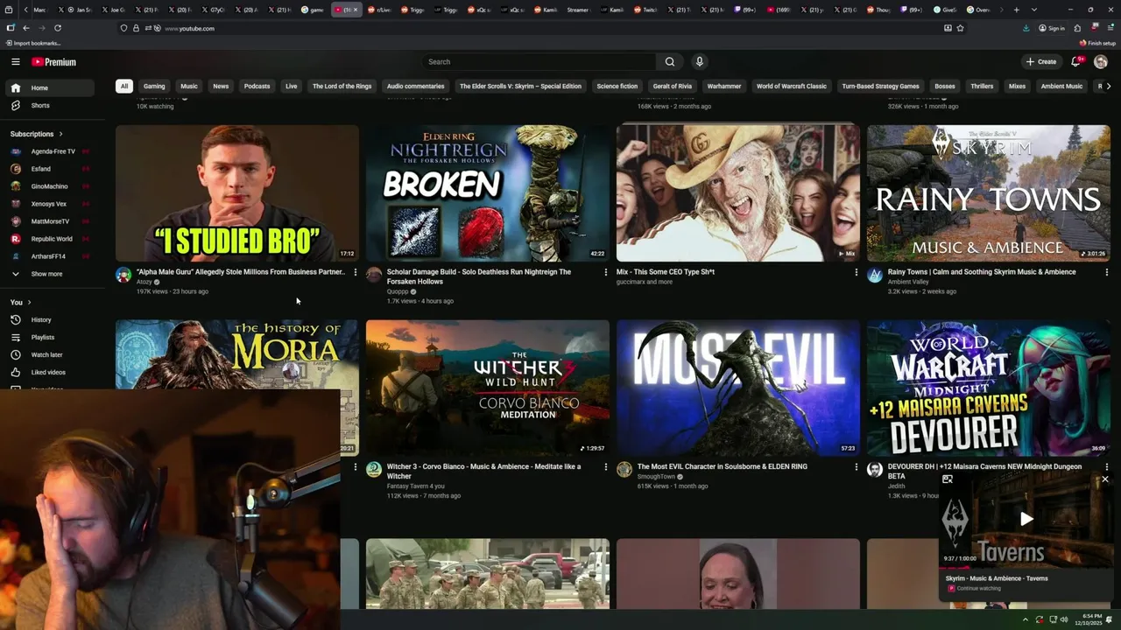
Task: Open more options for Alpha Male Guru video
Action: pyautogui.click(x=355, y=272)
